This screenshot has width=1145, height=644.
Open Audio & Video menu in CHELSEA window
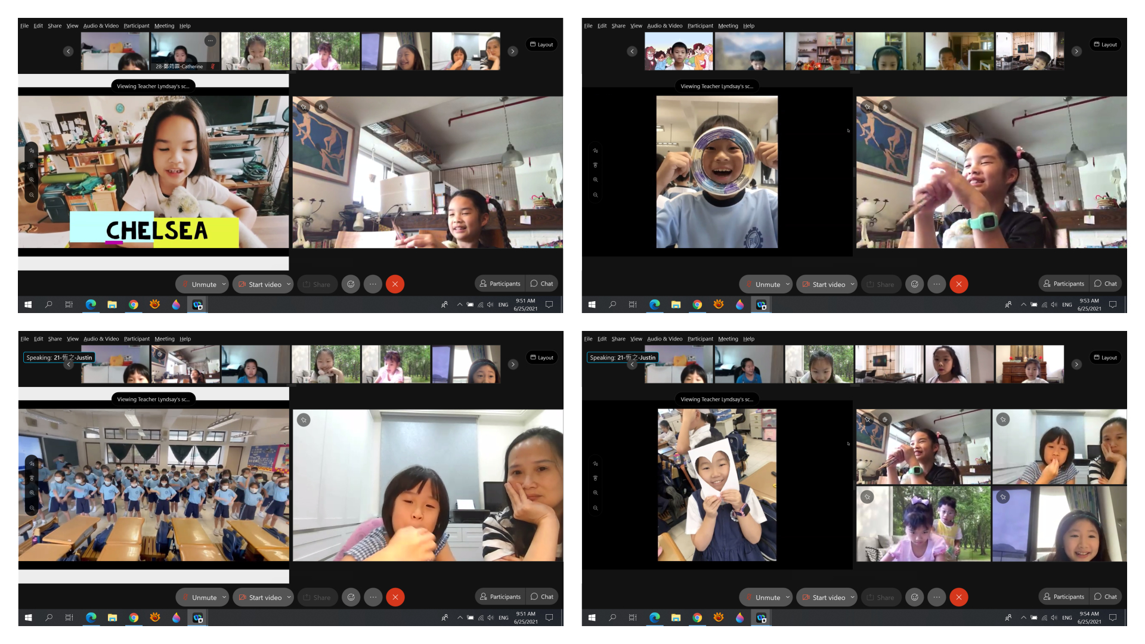coord(101,26)
